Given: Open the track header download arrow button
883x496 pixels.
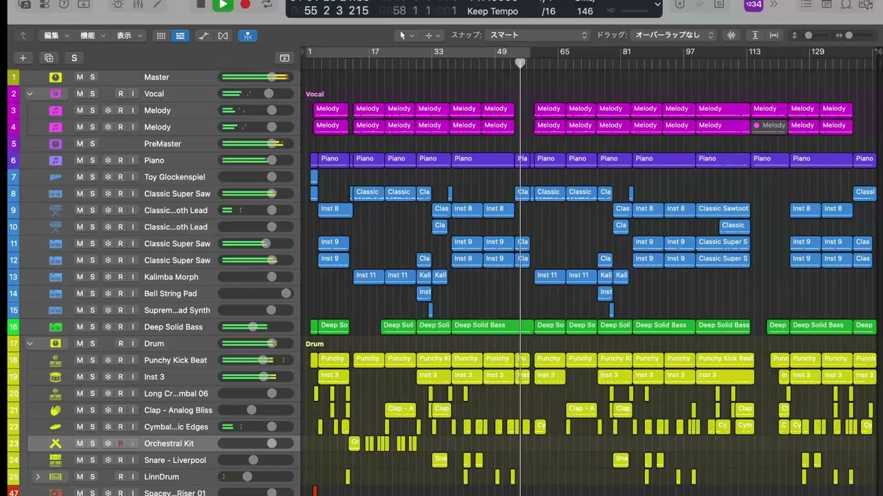Looking at the screenshot, I should (284, 58).
